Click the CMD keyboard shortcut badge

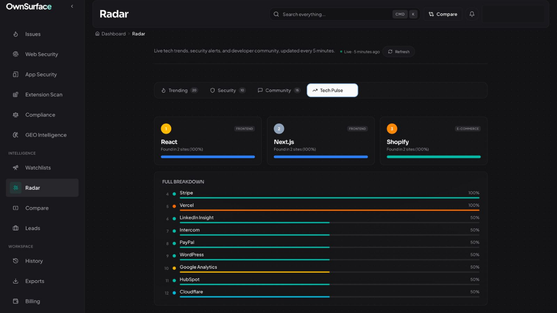point(400,14)
